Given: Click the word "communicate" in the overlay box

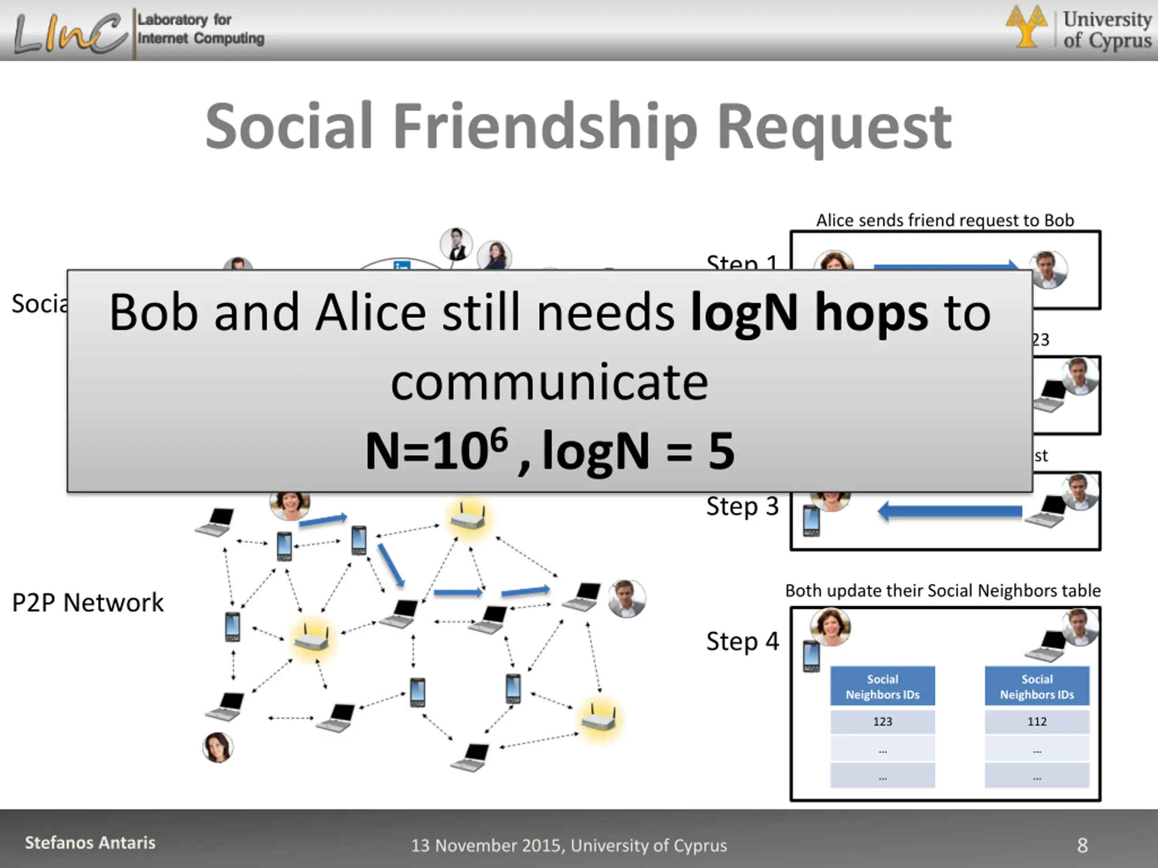Looking at the screenshot, I should coord(550,383).
